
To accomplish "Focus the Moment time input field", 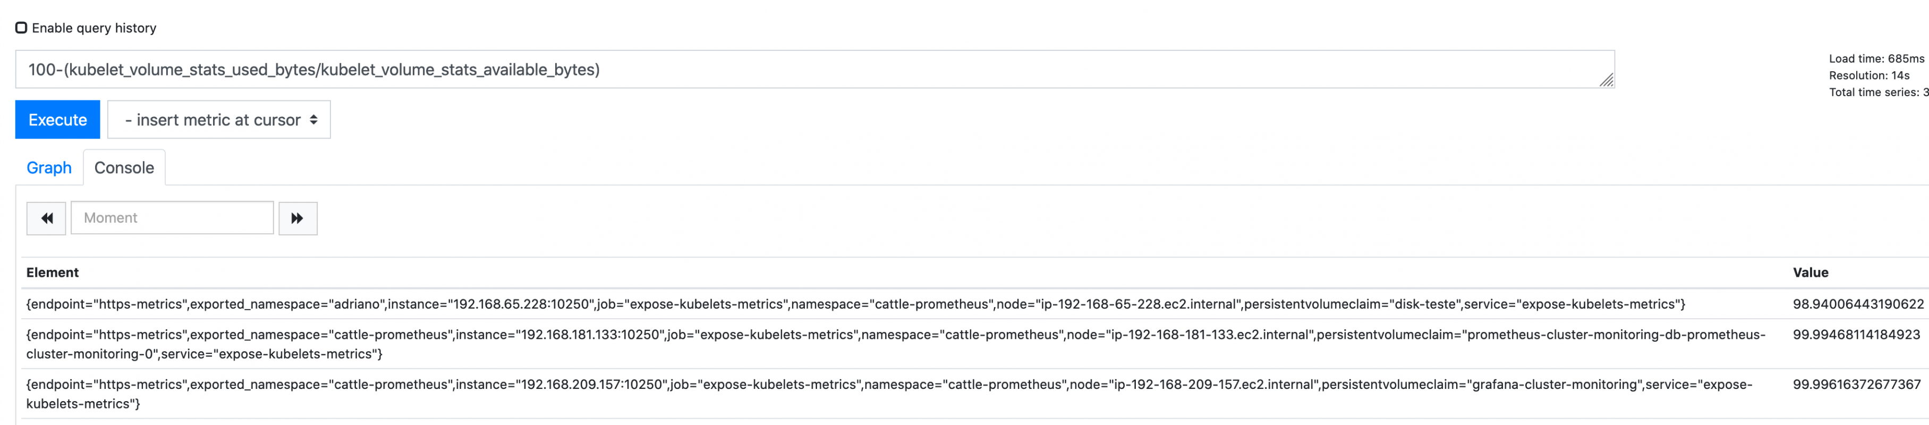I will tap(172, 218).
